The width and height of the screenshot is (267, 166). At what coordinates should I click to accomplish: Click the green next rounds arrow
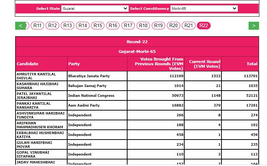[x=254, y=26]
